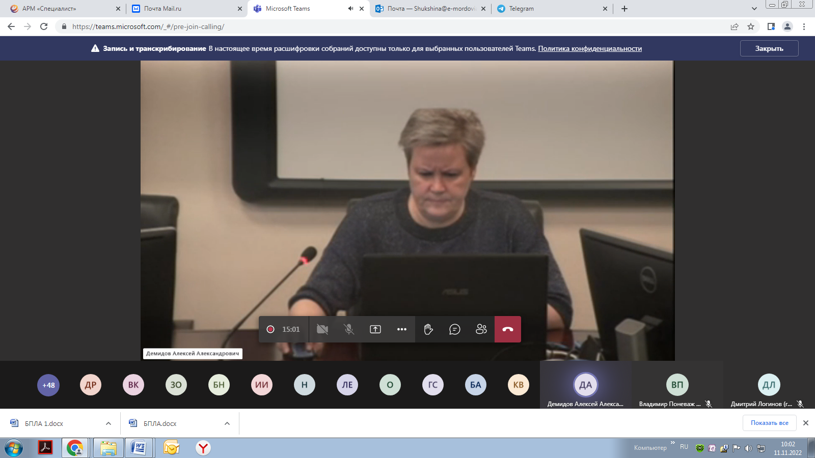This screenshot has height=458, width=815.
Task: Select Владимир Поневаж participant tile ВП
Action: 677,385
